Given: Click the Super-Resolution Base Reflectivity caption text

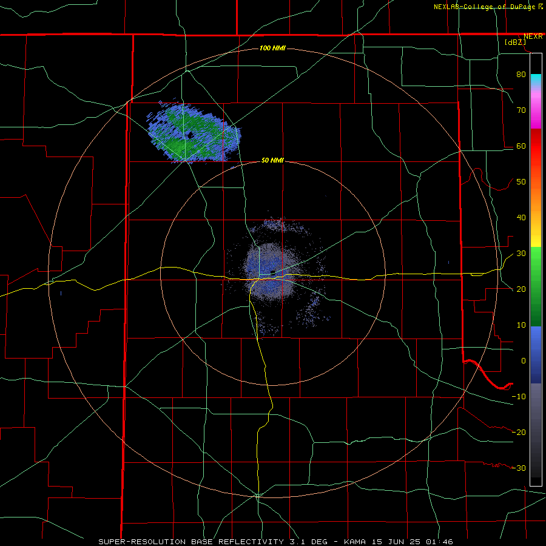Looking at the screenshot, I should (x=275, y=542).
